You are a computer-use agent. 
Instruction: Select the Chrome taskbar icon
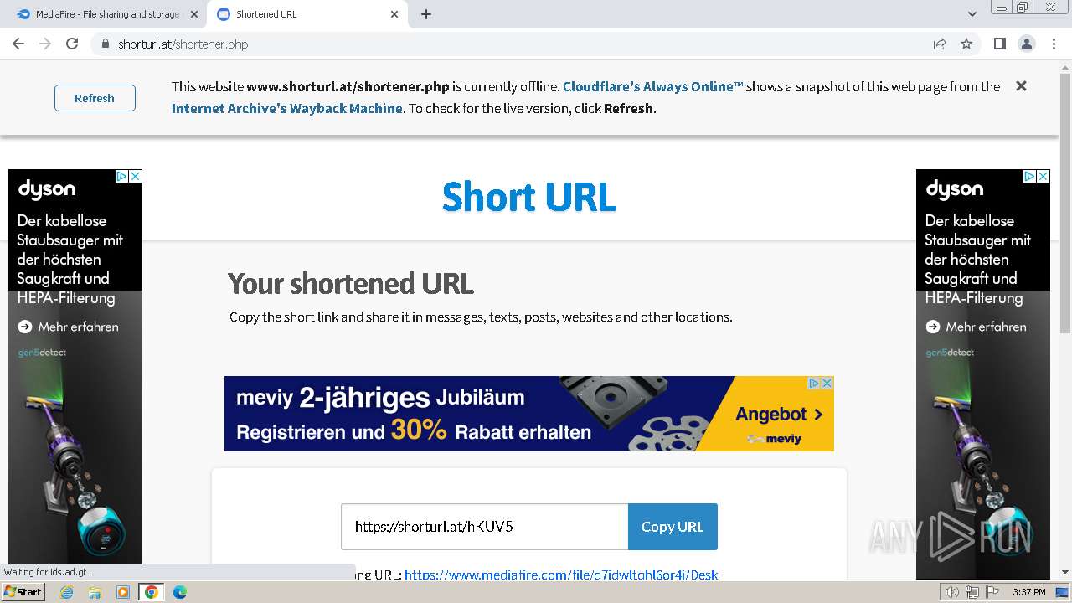click(152, 592)
